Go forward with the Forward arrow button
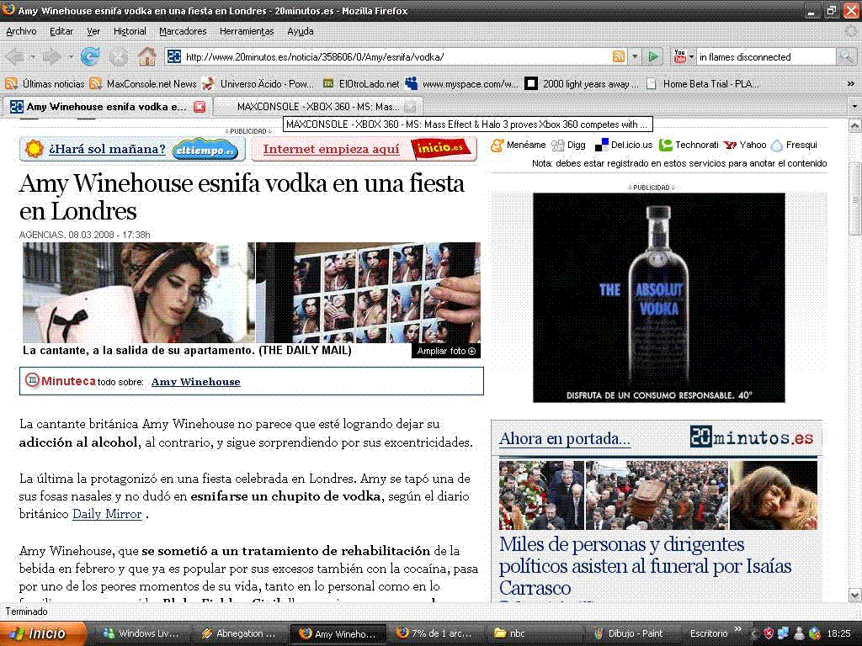The height and width of the screenshot is (646, 862). (52, 56)
